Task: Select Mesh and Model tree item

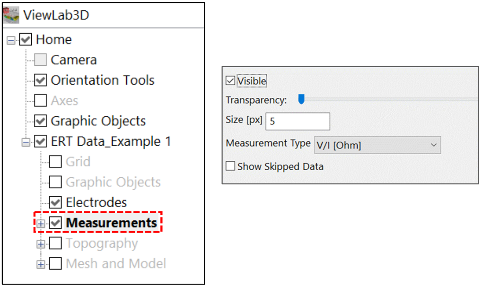Action: tap(116, 264)
